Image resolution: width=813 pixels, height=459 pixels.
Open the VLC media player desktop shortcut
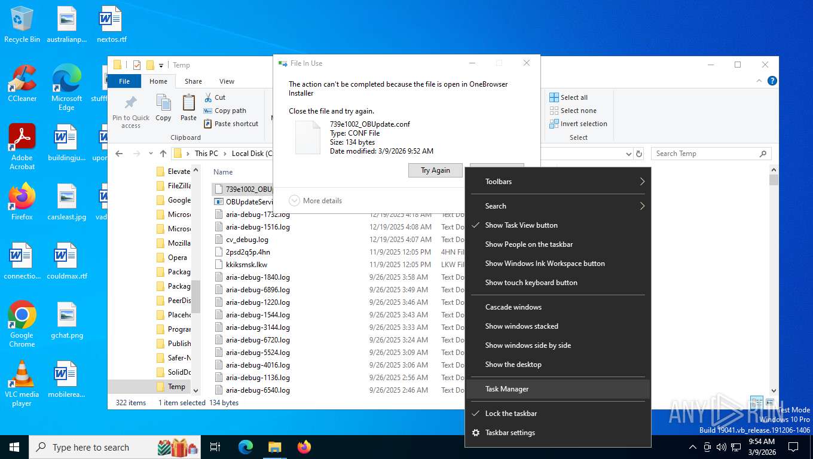pos(22,383)
